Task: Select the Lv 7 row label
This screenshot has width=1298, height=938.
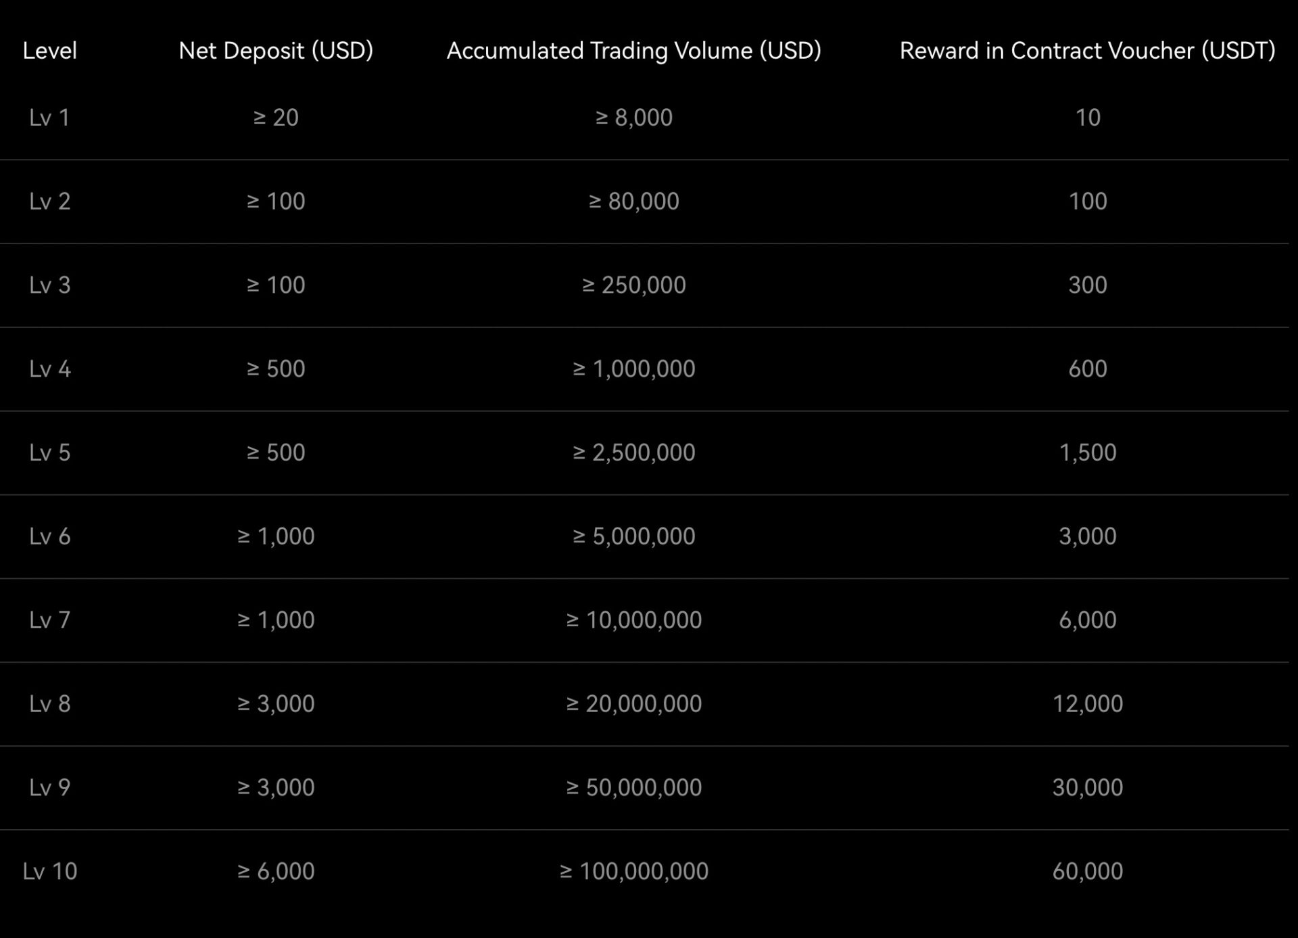Action: click(x=49, y=620)
